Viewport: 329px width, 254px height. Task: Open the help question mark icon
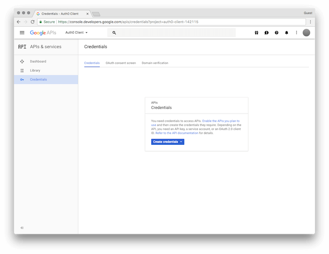tap(276, 32)
